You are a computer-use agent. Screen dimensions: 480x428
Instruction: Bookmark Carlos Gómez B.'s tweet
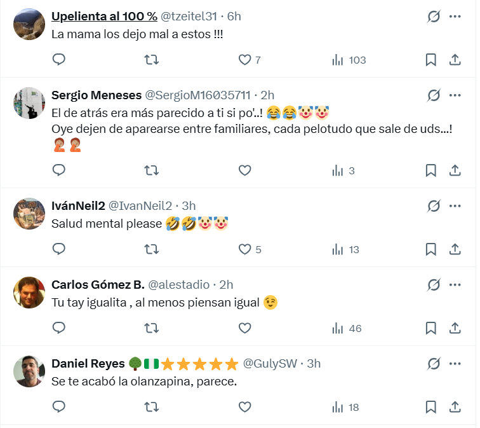[x=430, y=328]
